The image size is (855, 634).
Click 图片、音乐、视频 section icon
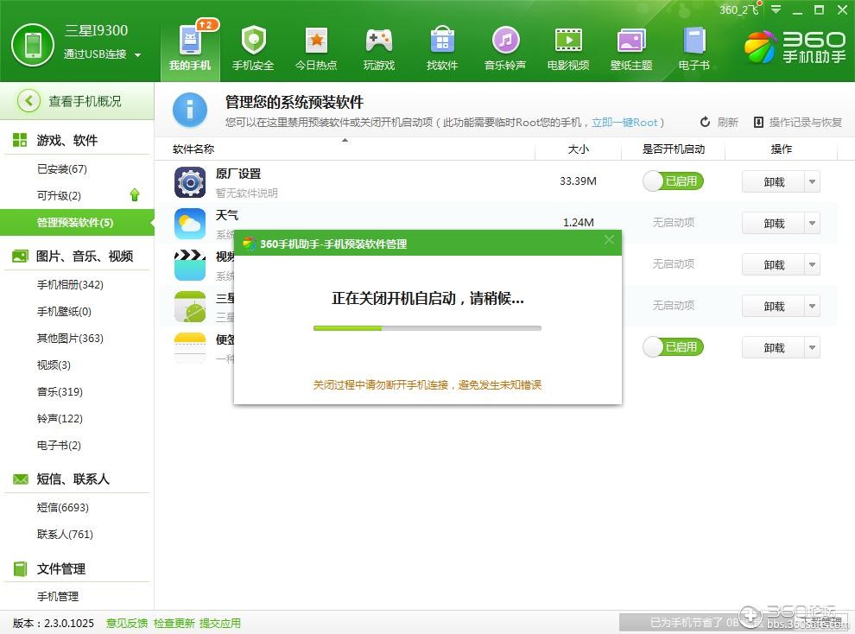click(x=20, y=256)
